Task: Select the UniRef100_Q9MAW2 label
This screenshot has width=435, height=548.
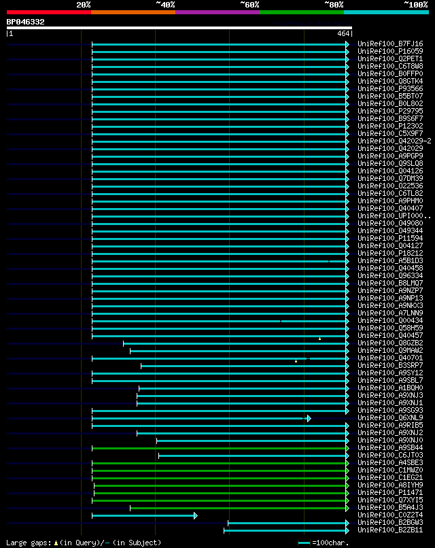Action: coord(390,351)
